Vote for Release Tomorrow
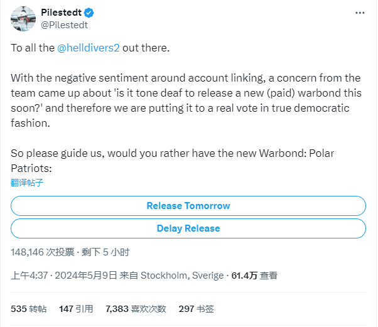The image size is (378, 327). [188, 206]
